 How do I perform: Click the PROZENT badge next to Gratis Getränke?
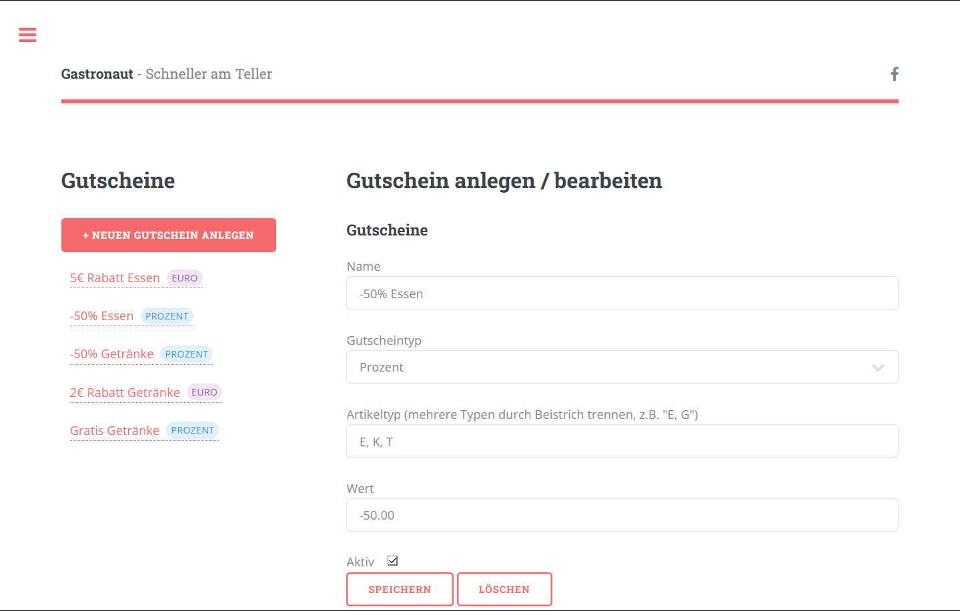192,430
